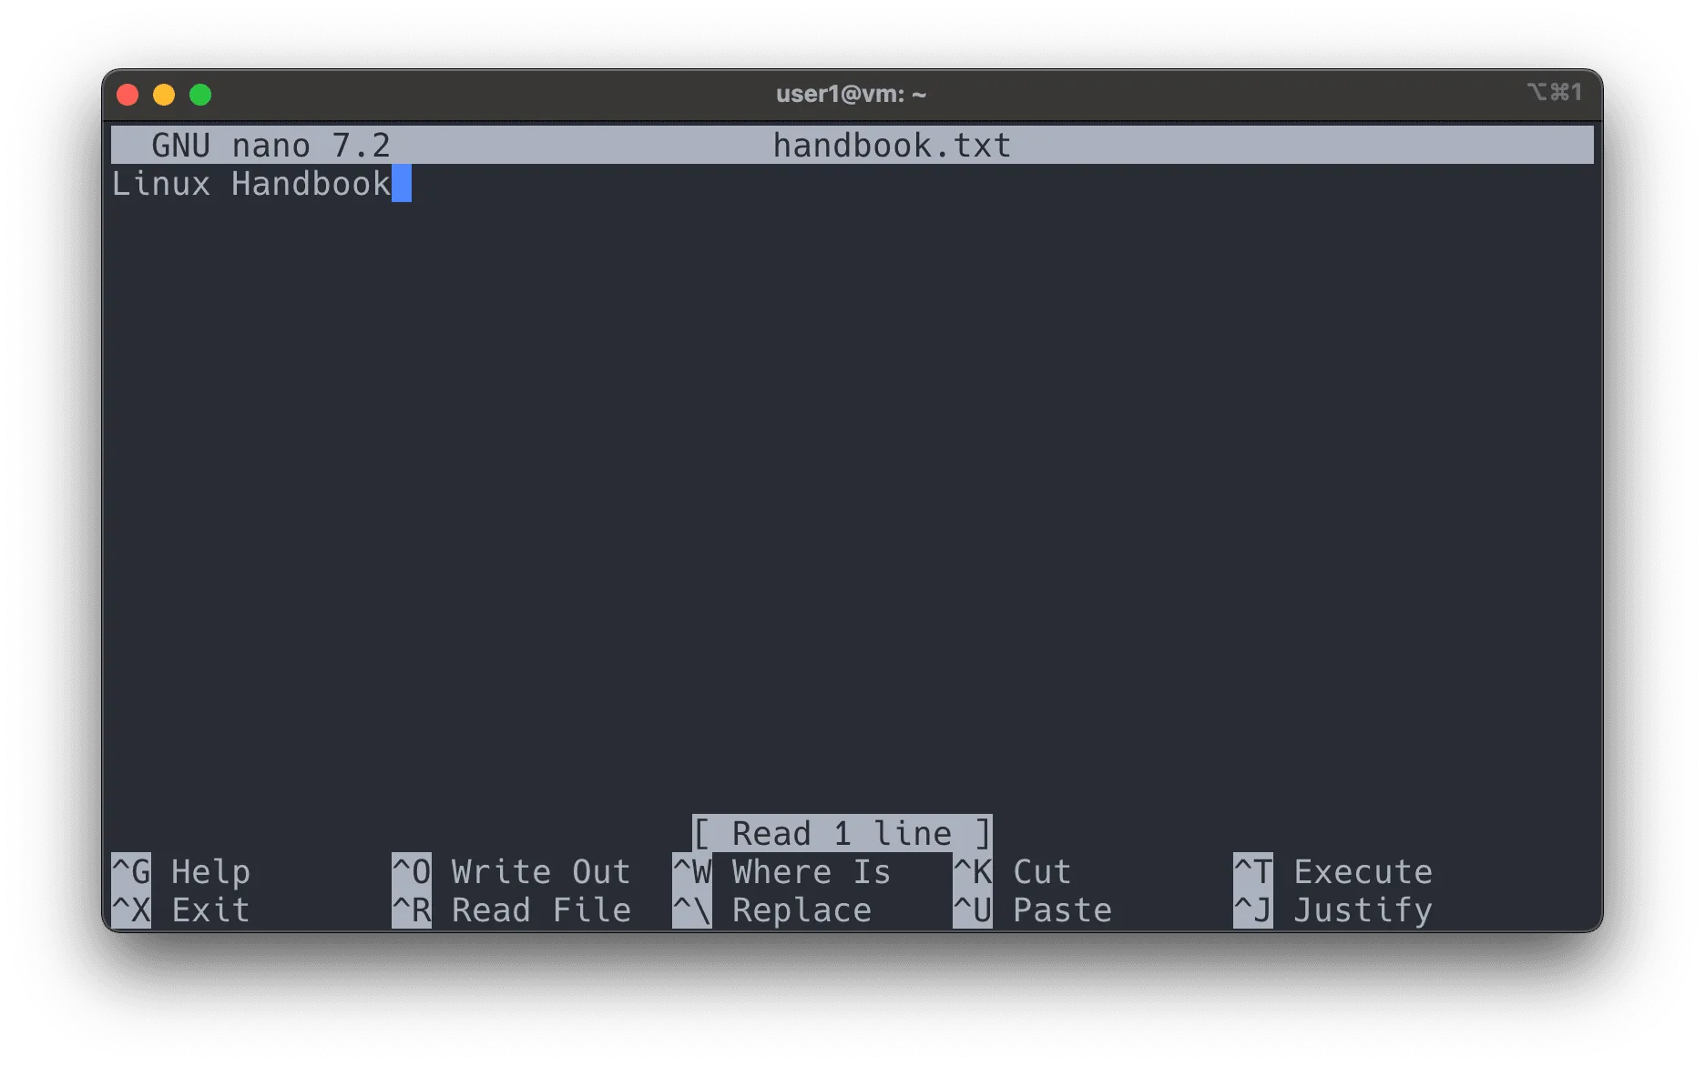1705x1067 pixels.
Task: Click the ^X Exit shortcut
Action: (x=181, y=910)
